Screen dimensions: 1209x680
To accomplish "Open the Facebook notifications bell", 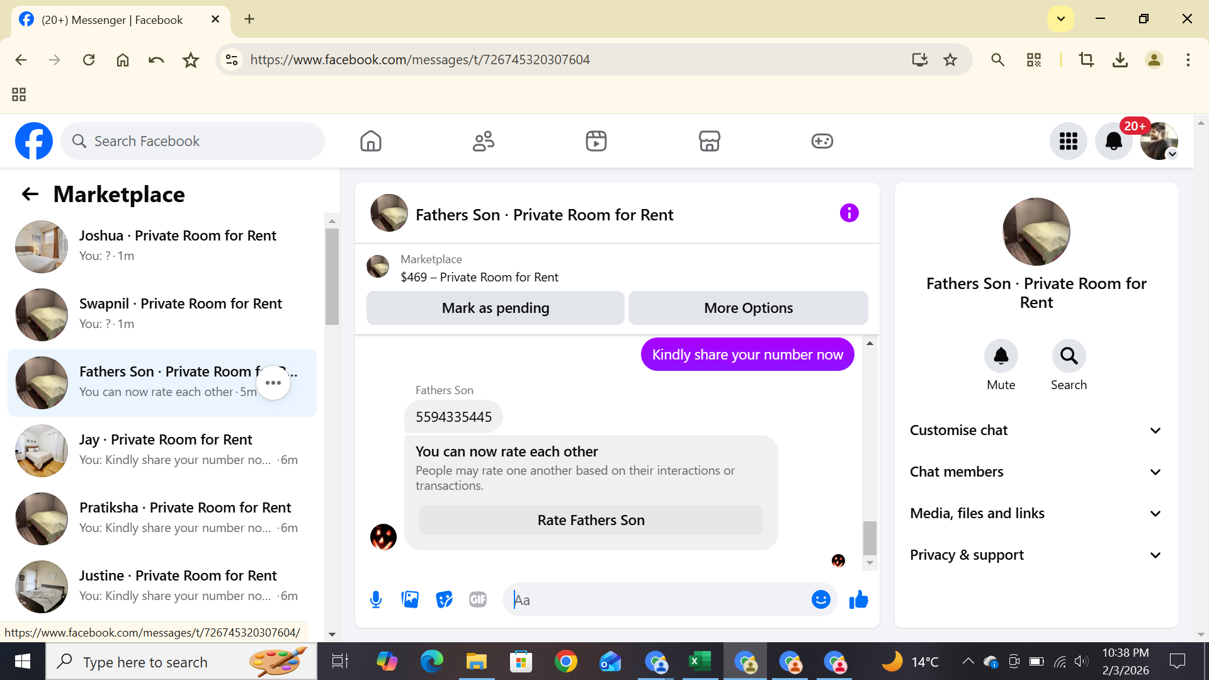I will 1113,141.
